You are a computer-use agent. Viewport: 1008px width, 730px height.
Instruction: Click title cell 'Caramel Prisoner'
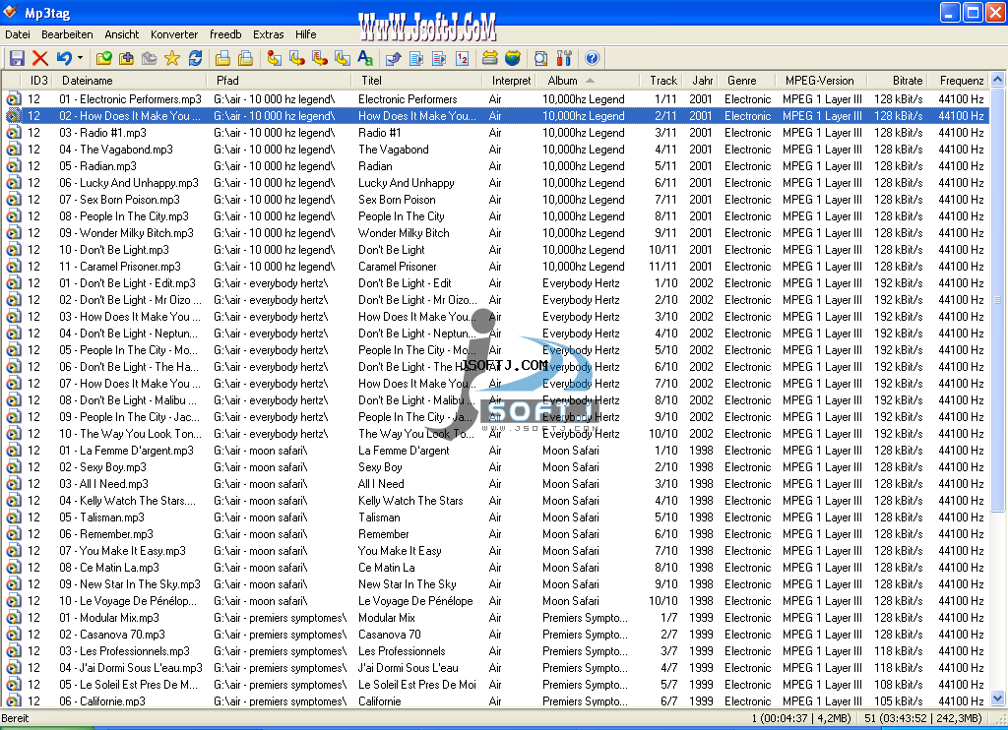coord(398,266)
